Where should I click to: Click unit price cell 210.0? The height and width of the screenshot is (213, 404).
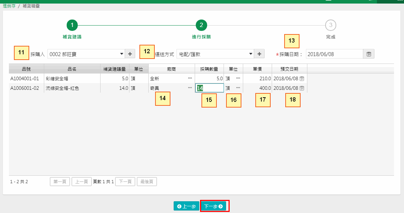pyautogui.click(x=257, y=78)
